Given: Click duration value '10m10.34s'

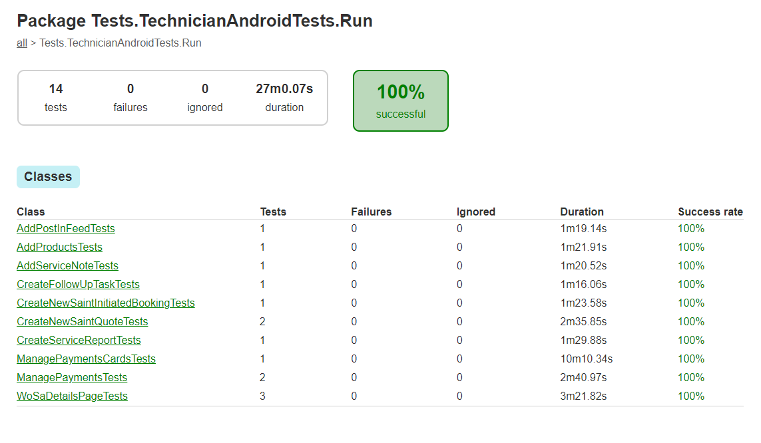Looking at the screenshot, I should [x=587, y=359].
